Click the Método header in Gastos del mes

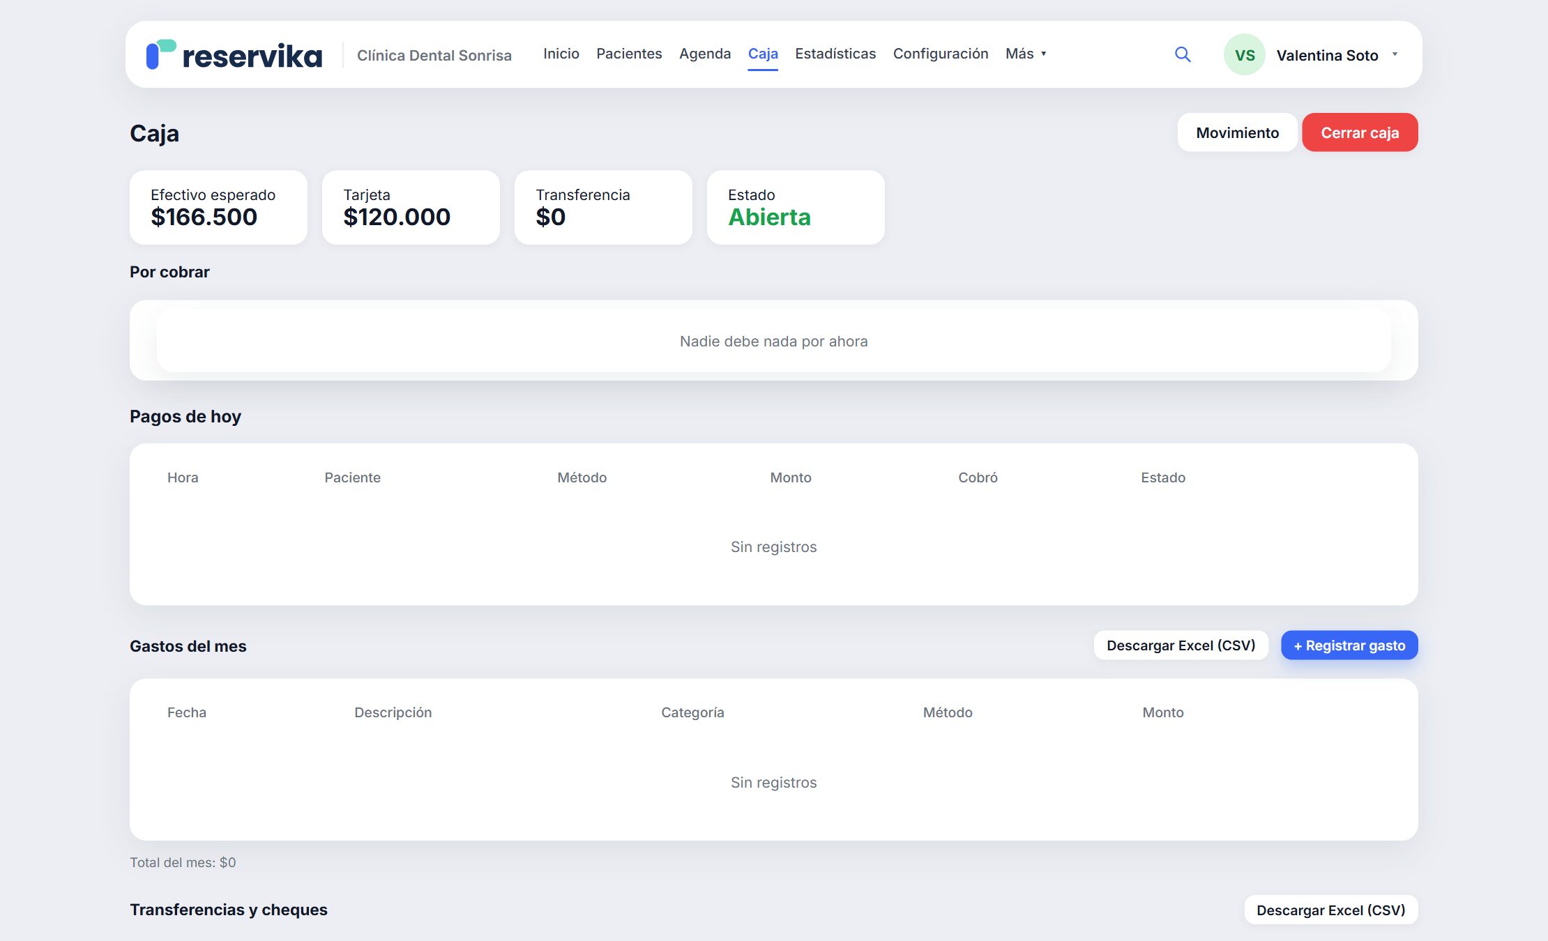[948, 712]
